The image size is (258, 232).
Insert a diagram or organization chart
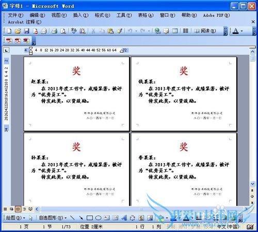133,218
